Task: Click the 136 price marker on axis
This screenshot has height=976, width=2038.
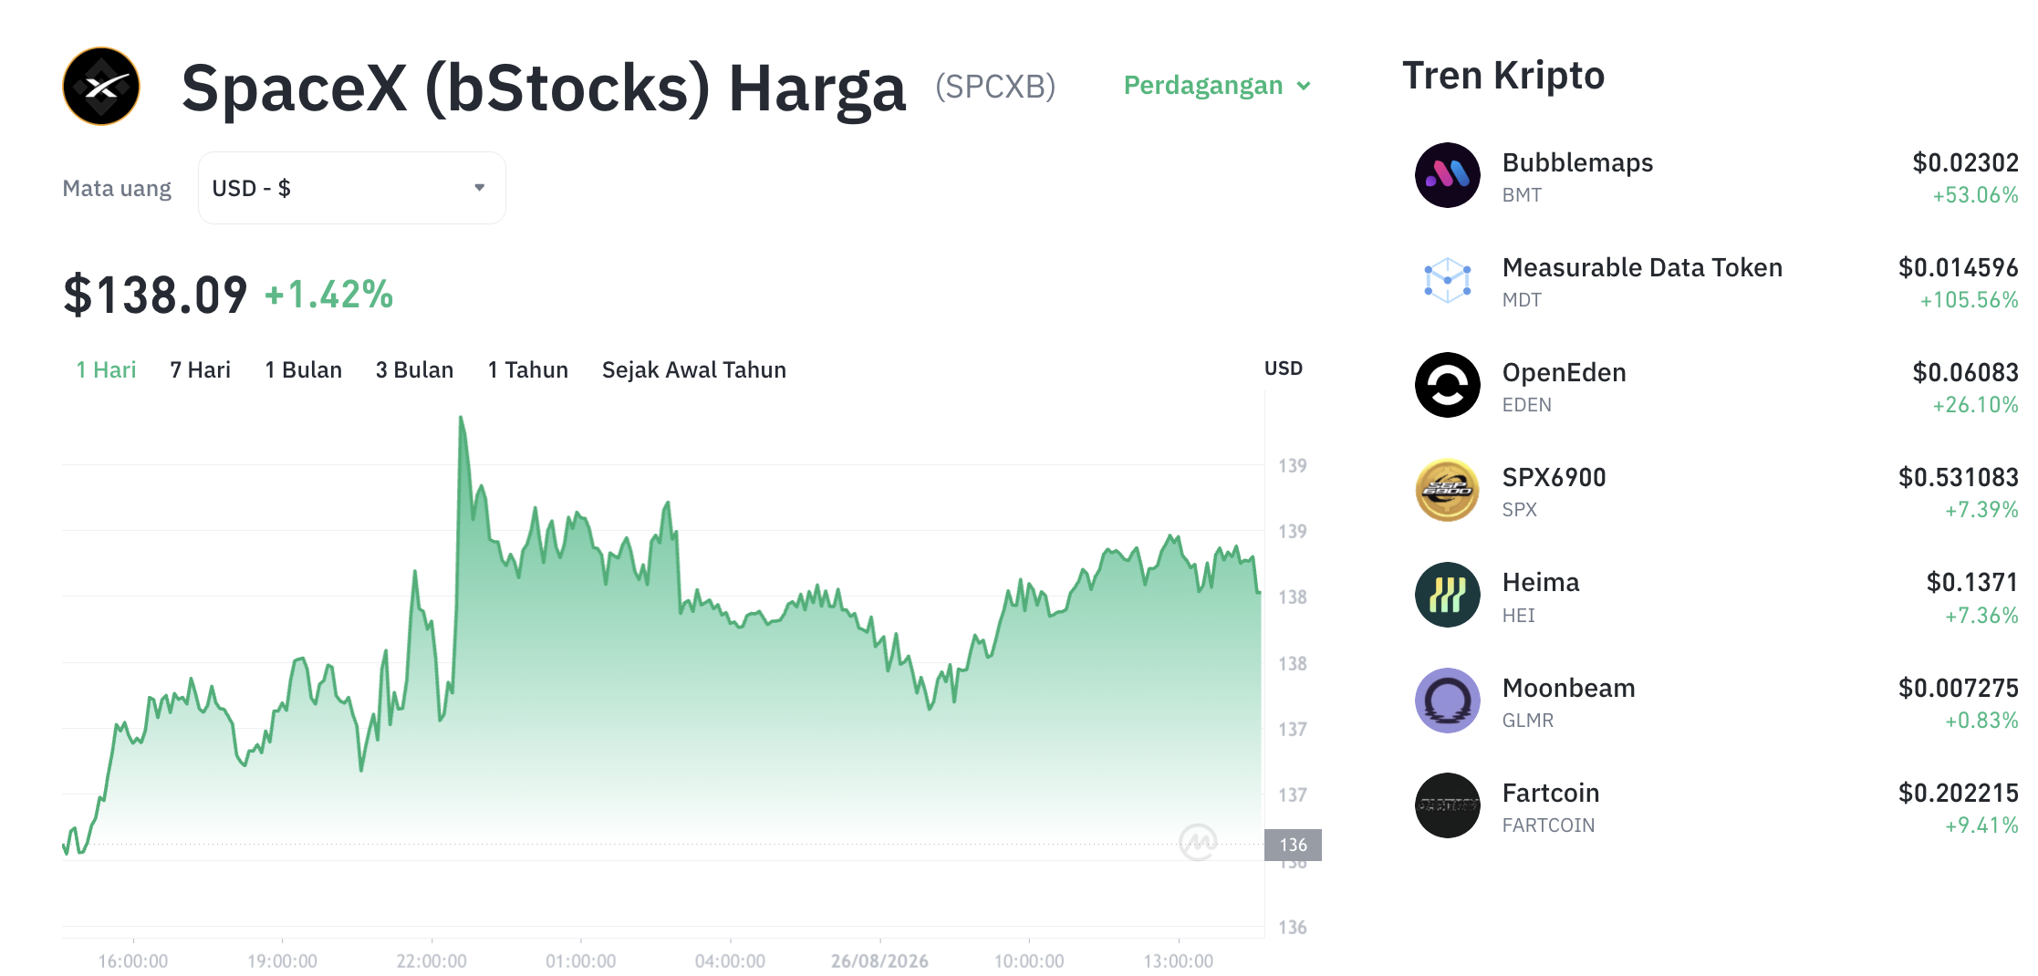Action: 1293,845
